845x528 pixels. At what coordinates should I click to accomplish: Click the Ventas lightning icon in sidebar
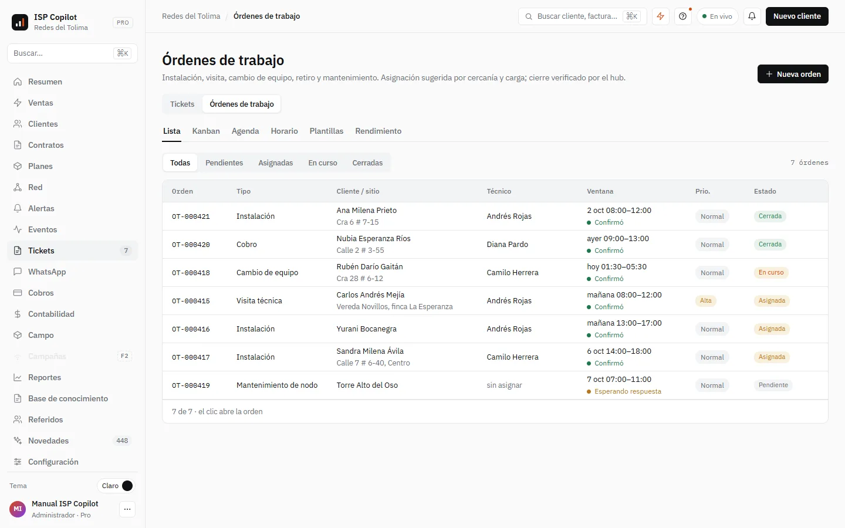(x=18, y=103)
